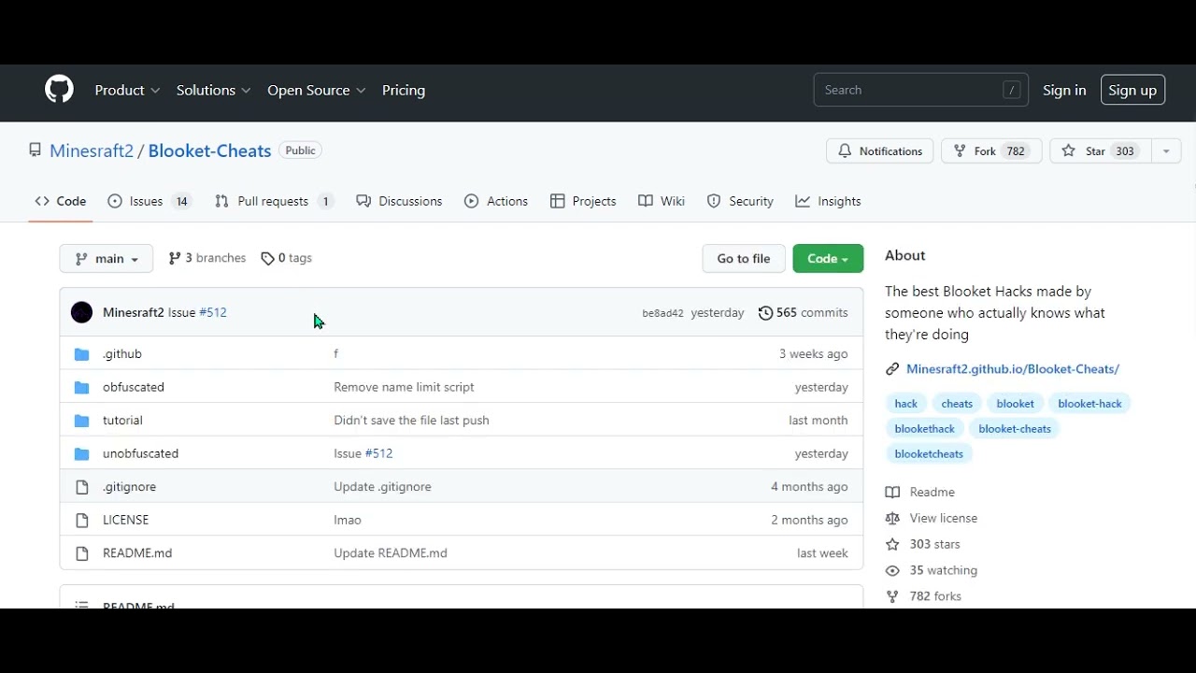Open the Minesraft2.github.io/Blooket-Cheats/ website link
The height and width of the screenshot is (673, 1196).
tap(1013, 369)
